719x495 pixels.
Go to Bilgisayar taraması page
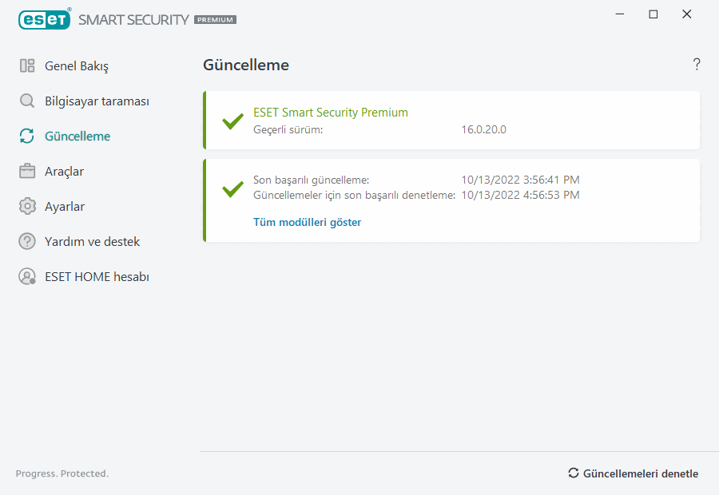click(97, 101)
